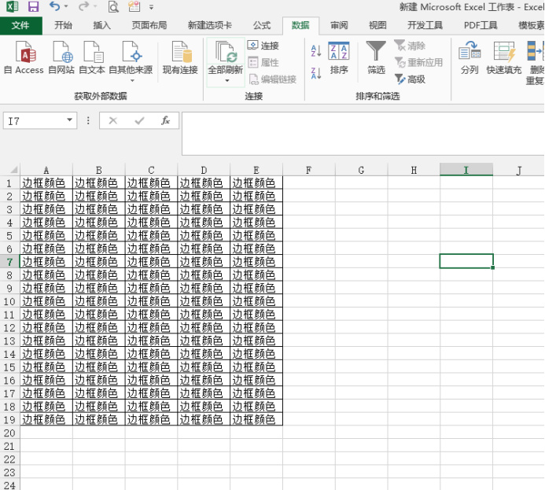Switch to the 视图 View tab
The height and width of the screenshot is (490, 545).
[377, 25]
